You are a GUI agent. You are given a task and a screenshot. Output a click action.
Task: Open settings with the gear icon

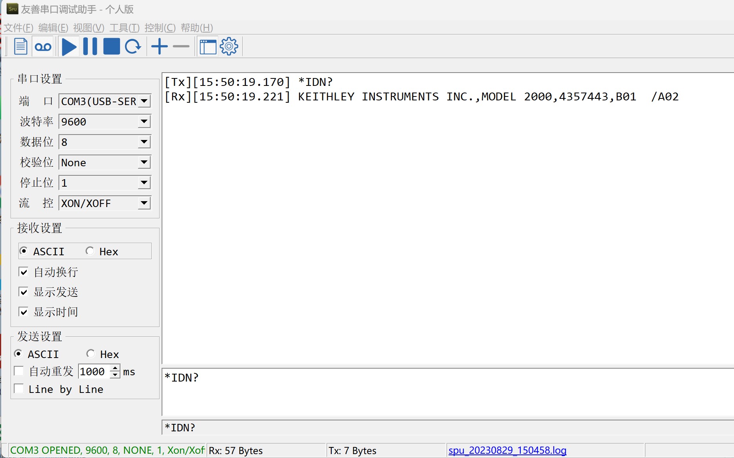[229, 47]
